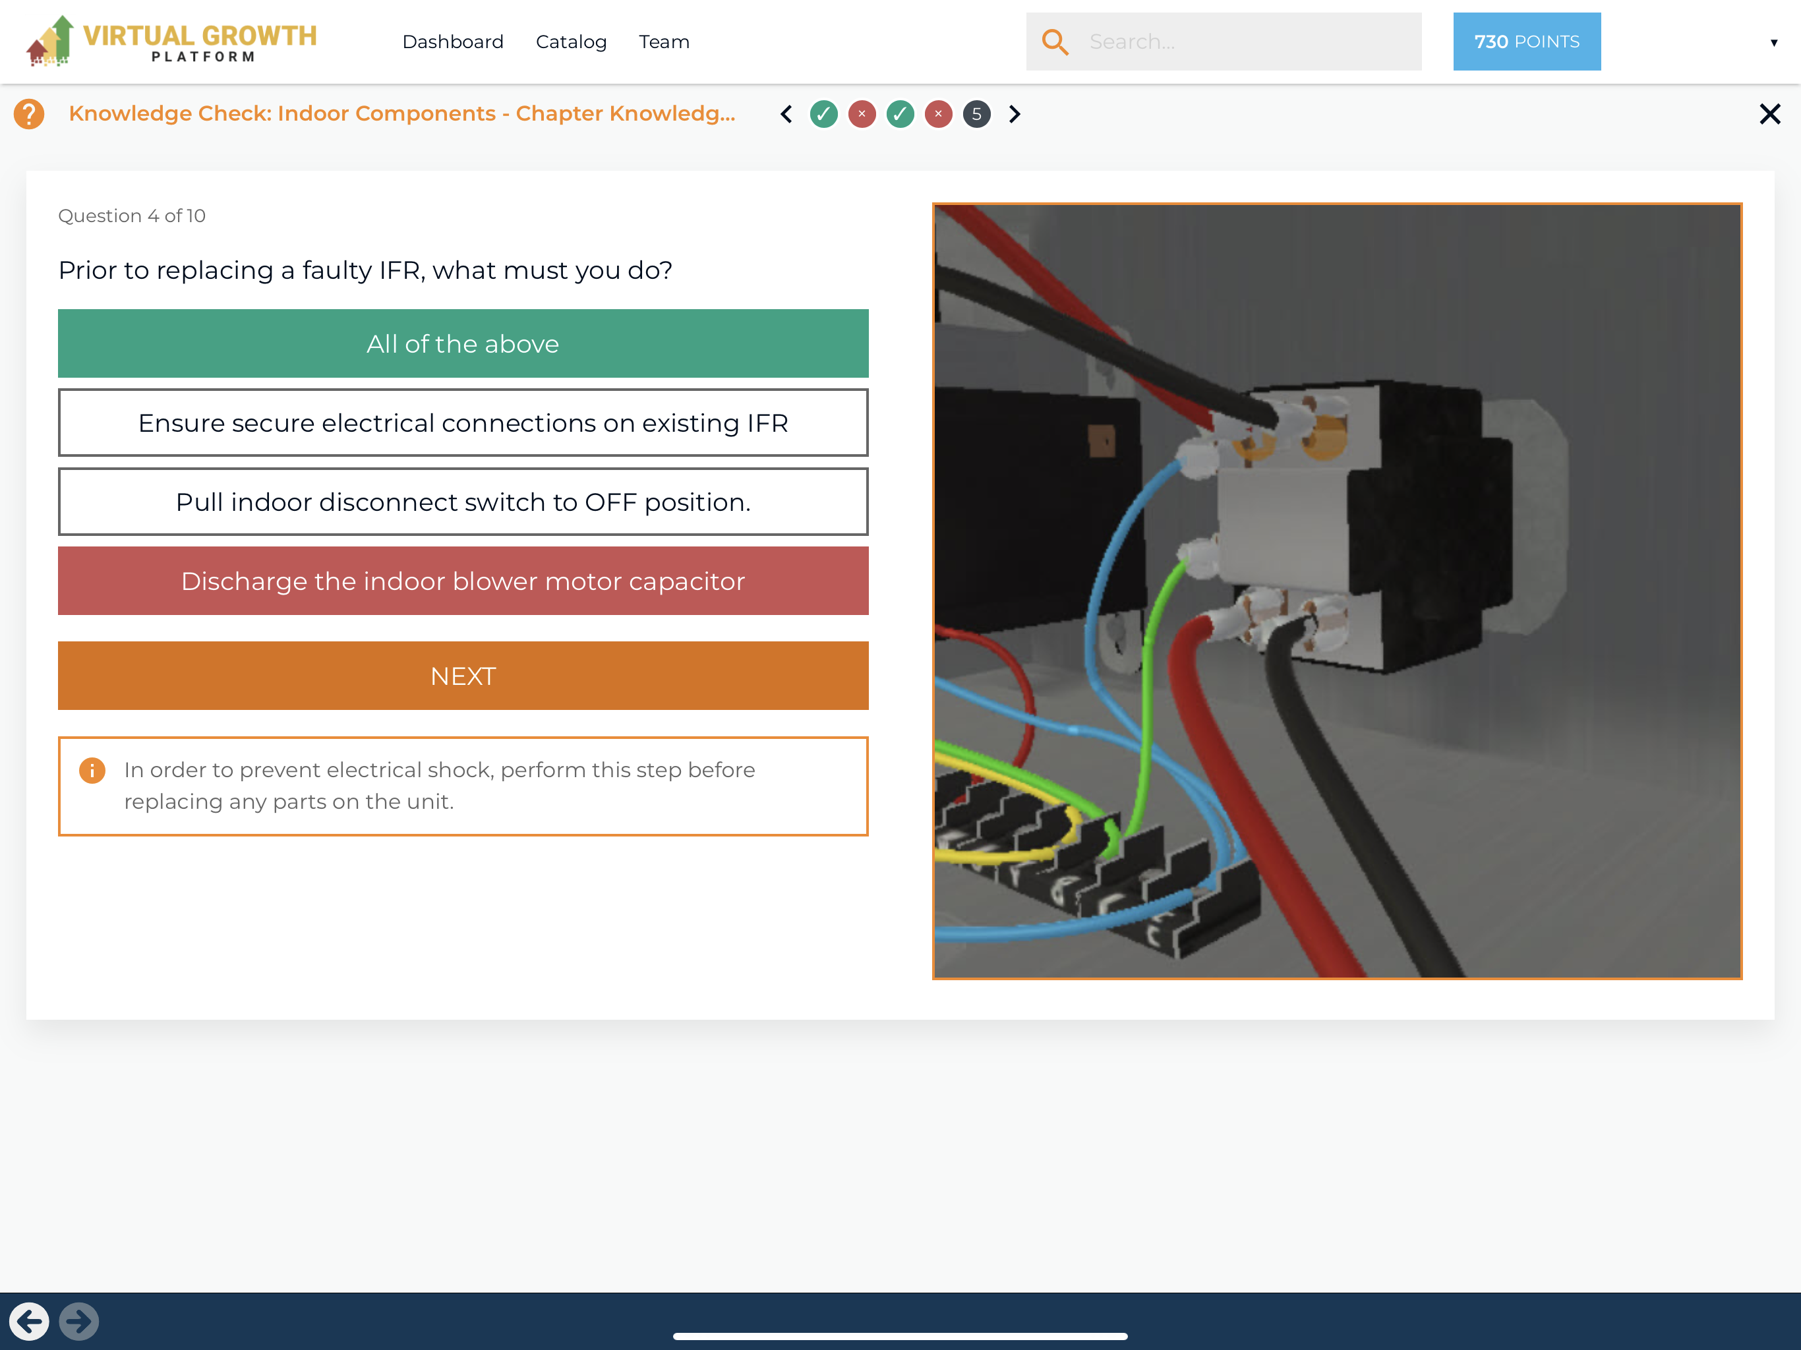Open the Catalog menu item

tap(571, 42)
